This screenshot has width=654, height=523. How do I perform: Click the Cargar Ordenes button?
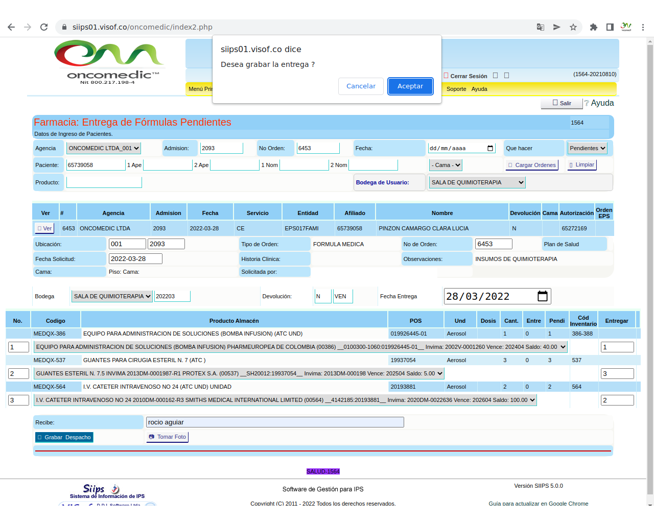click(x=531, y=165)
